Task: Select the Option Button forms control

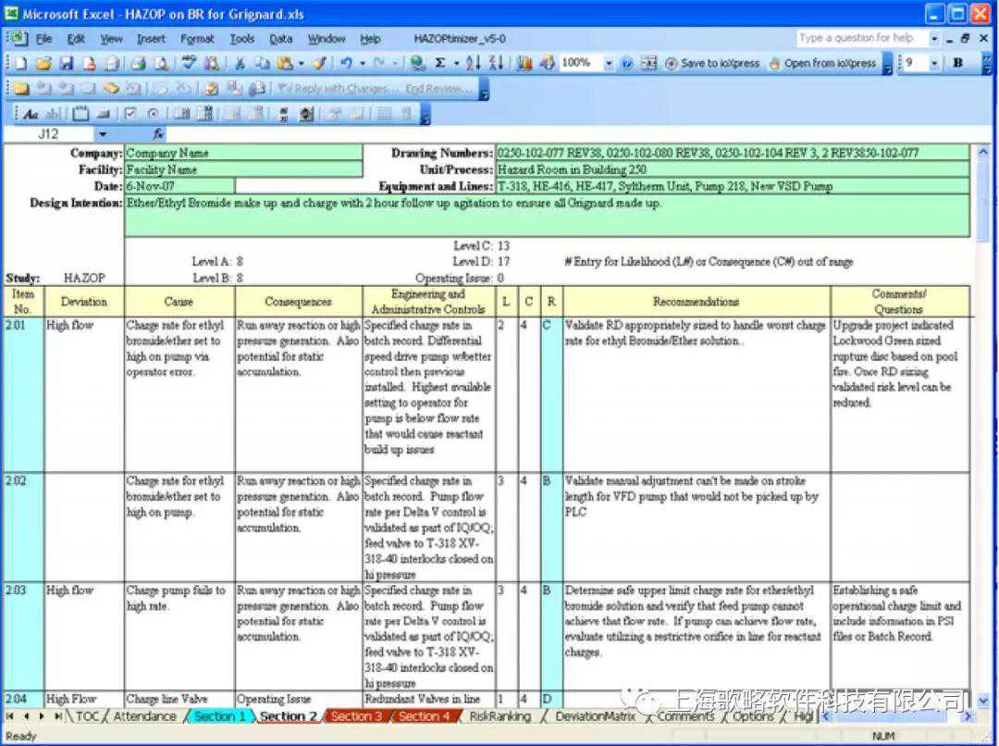Action: (x=153, y=114)
